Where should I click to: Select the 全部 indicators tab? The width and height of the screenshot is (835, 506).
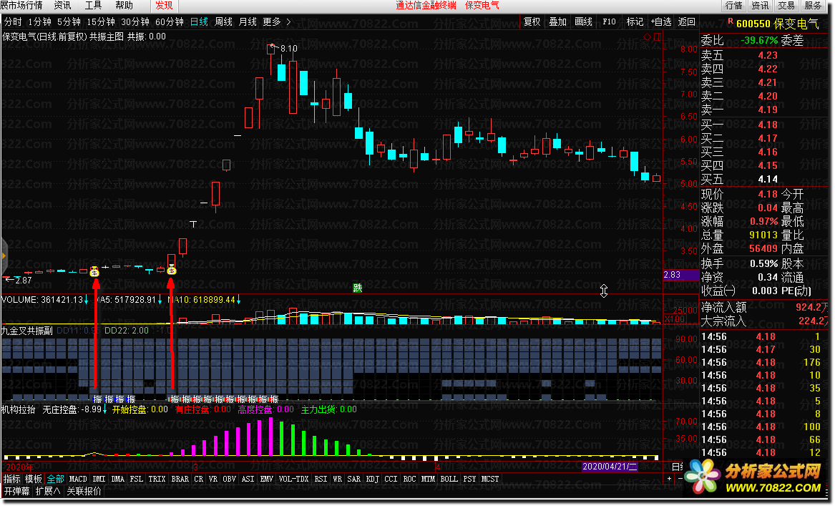pyautogui.click(x=55, y=479)
